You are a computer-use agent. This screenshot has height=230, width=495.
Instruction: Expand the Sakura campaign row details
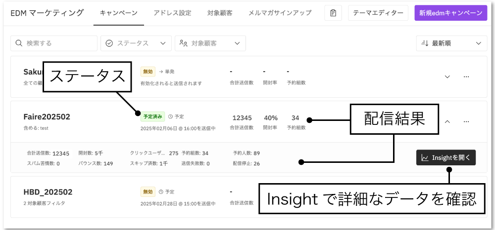[447, 77]
